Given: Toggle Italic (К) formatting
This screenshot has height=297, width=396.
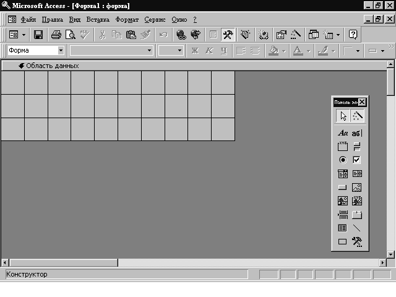Looking at the screenshot, I should (x=209, y=51).
